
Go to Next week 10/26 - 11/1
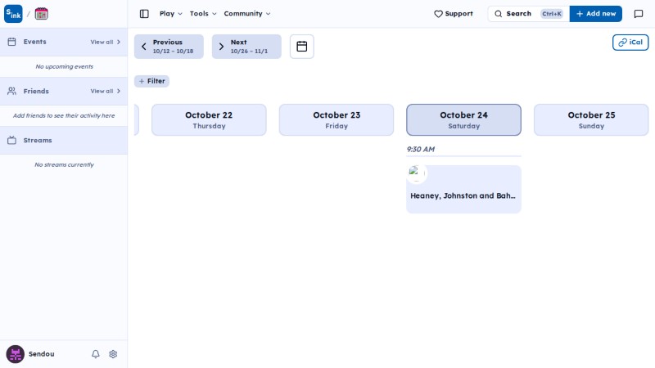246,47
